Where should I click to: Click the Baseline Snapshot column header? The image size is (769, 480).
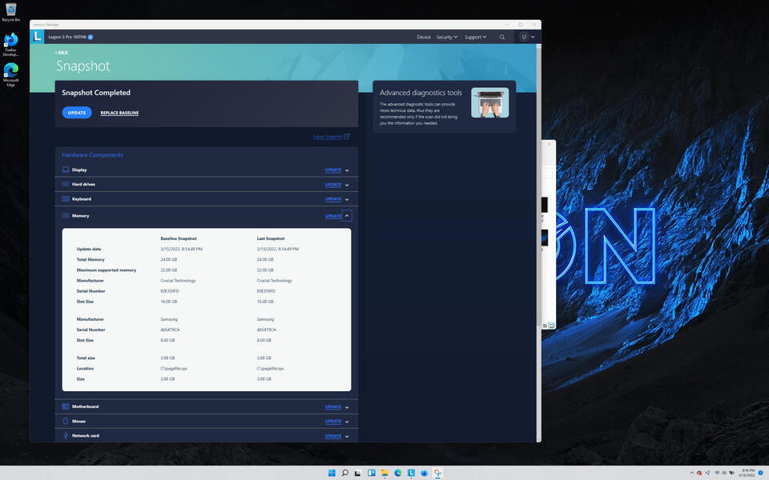tap(179, 238)
